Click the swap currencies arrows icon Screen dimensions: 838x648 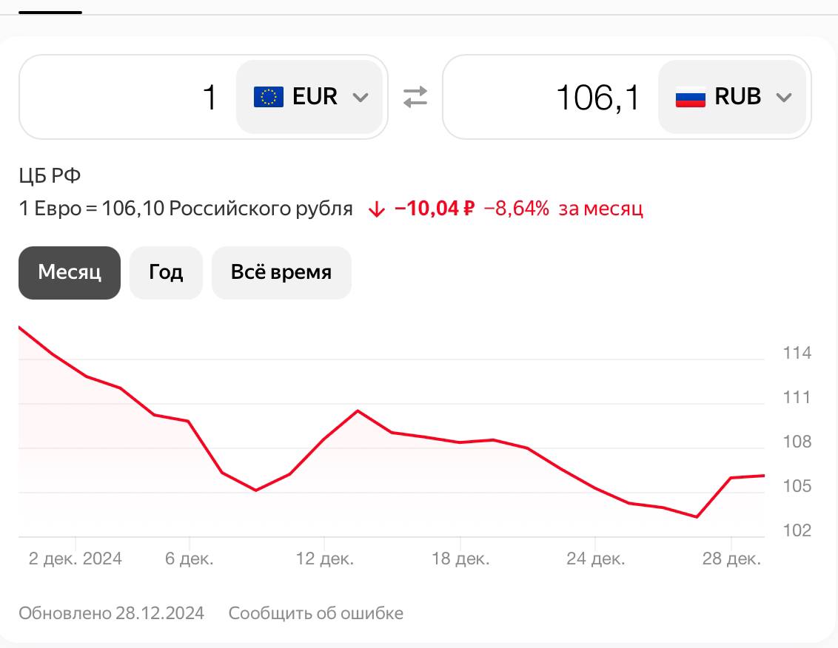point(415,97)
